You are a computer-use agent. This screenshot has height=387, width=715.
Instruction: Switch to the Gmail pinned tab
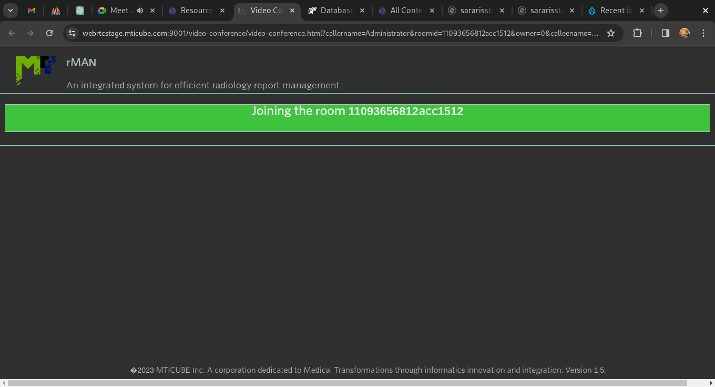click(32, 11)
